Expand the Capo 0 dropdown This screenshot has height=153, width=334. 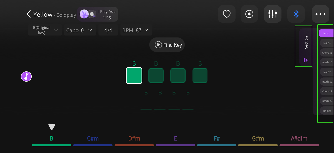point(80,30)
